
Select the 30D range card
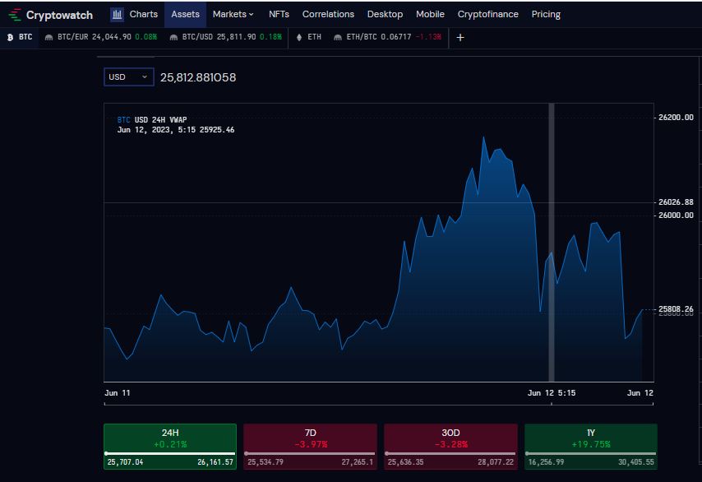pyautogui.click(x=450, y=446)
